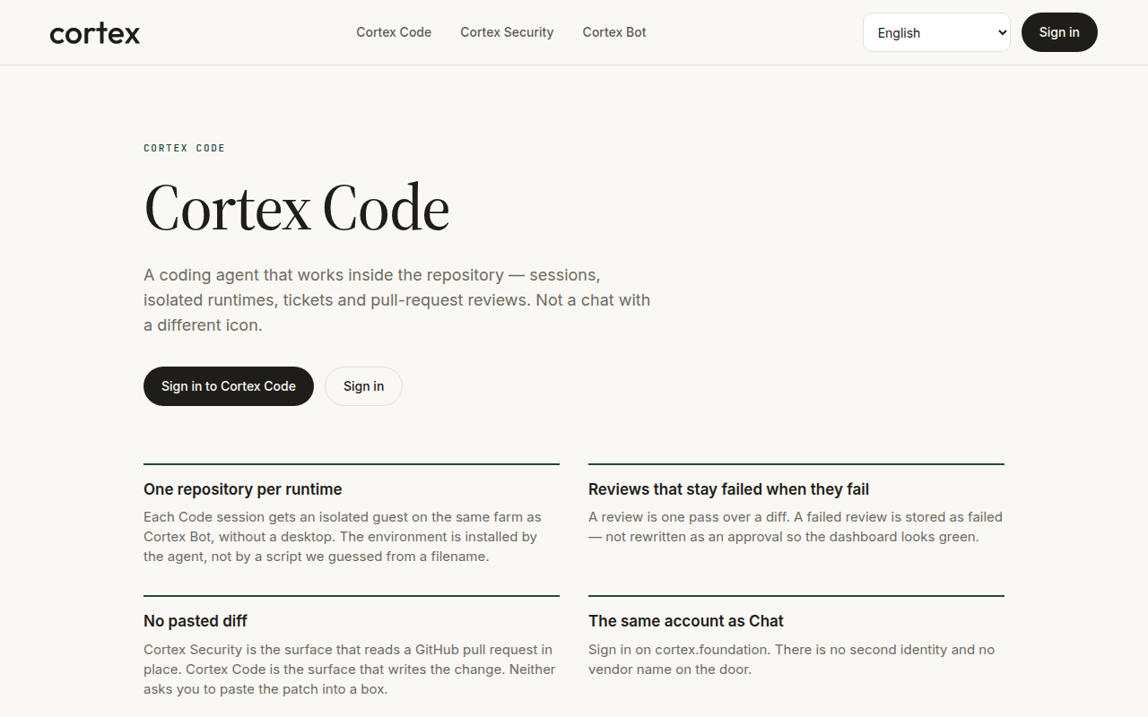Open the Cortex Code nav link
This screenshot has width=1148, height=717.
pyautogui.click(x=394, y=32)
